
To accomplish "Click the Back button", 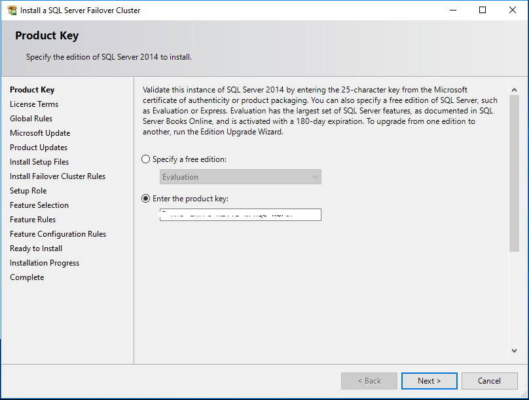I will (369, 381).
